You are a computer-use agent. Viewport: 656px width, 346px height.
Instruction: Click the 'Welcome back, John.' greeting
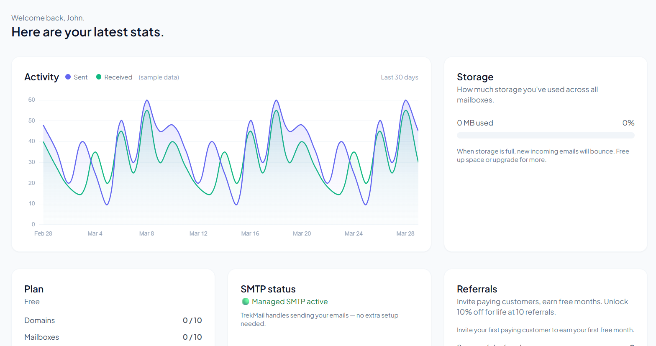[x=48, y=18]
